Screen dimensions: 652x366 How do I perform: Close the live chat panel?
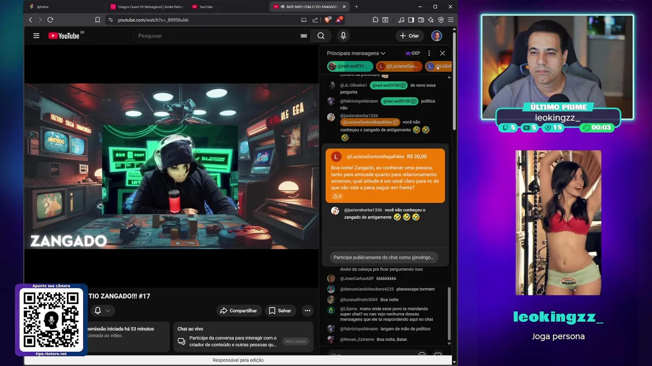(442, 53)
